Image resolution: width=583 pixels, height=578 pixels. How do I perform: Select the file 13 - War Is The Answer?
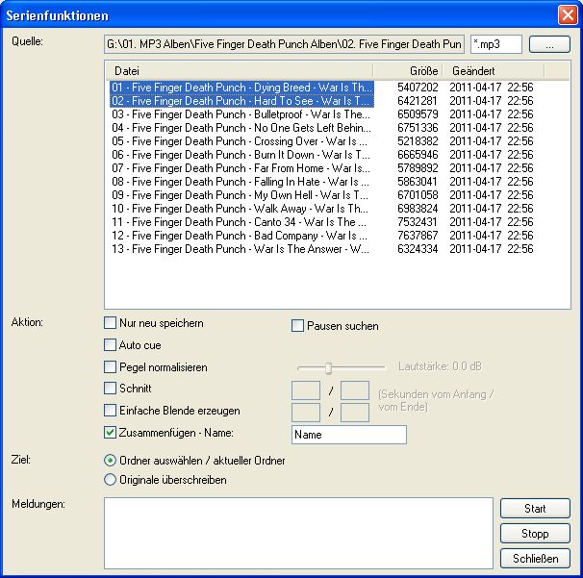(241, 249)
